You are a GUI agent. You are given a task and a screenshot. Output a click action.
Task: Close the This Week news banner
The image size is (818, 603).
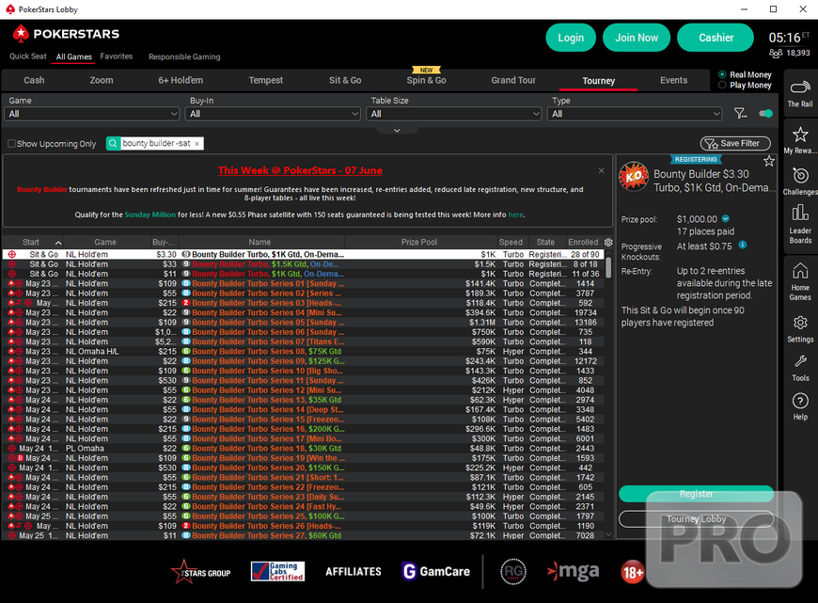[601, 170]
